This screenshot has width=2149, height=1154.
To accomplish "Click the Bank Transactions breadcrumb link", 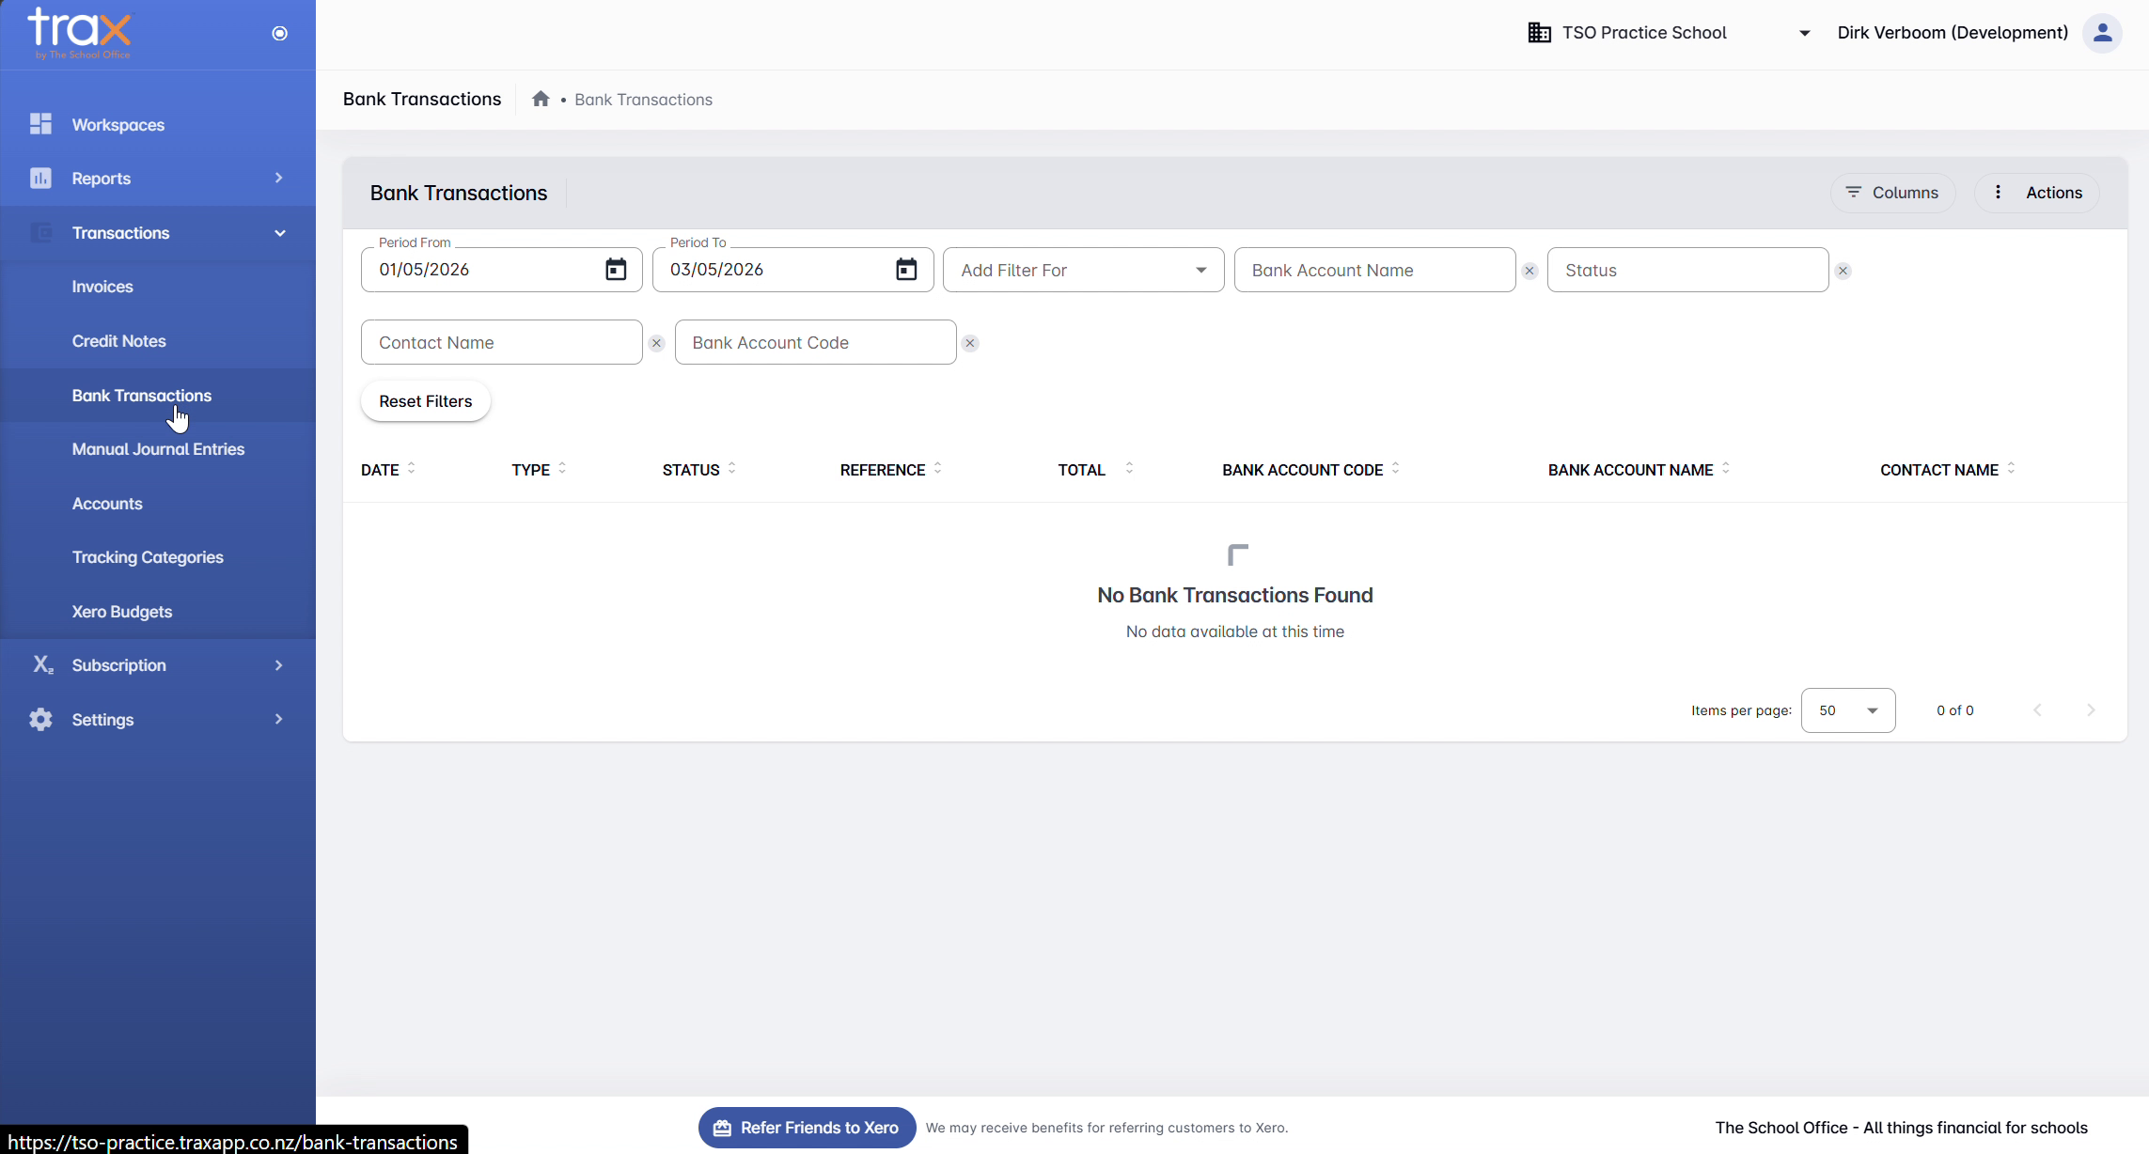I will (x=643, y=100).
